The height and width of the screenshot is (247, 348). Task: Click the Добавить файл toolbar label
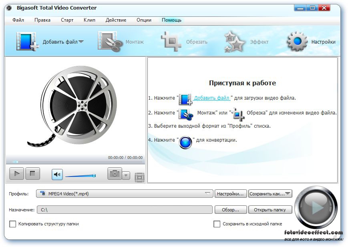click(60, 42)
